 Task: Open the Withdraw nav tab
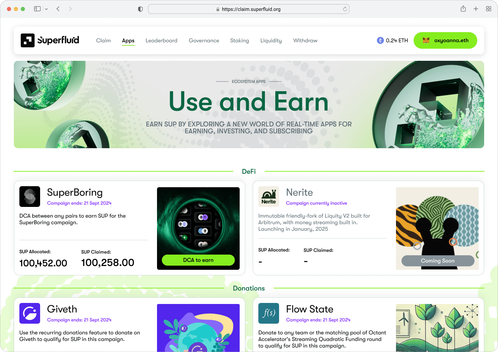click(305, 40)
